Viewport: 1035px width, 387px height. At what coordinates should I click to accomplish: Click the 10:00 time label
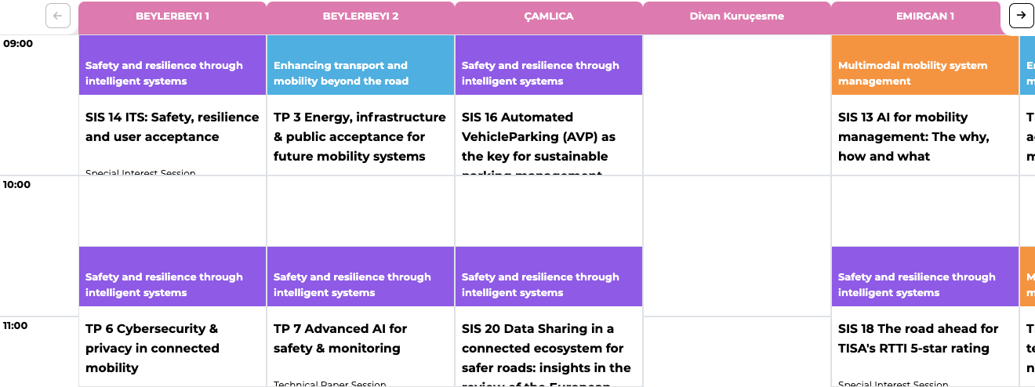18,185
